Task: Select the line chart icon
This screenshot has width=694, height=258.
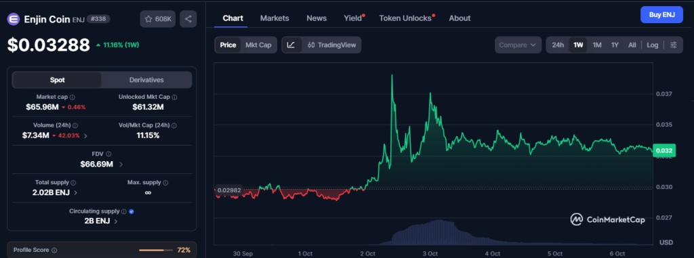Action: [x=291, y=45]
